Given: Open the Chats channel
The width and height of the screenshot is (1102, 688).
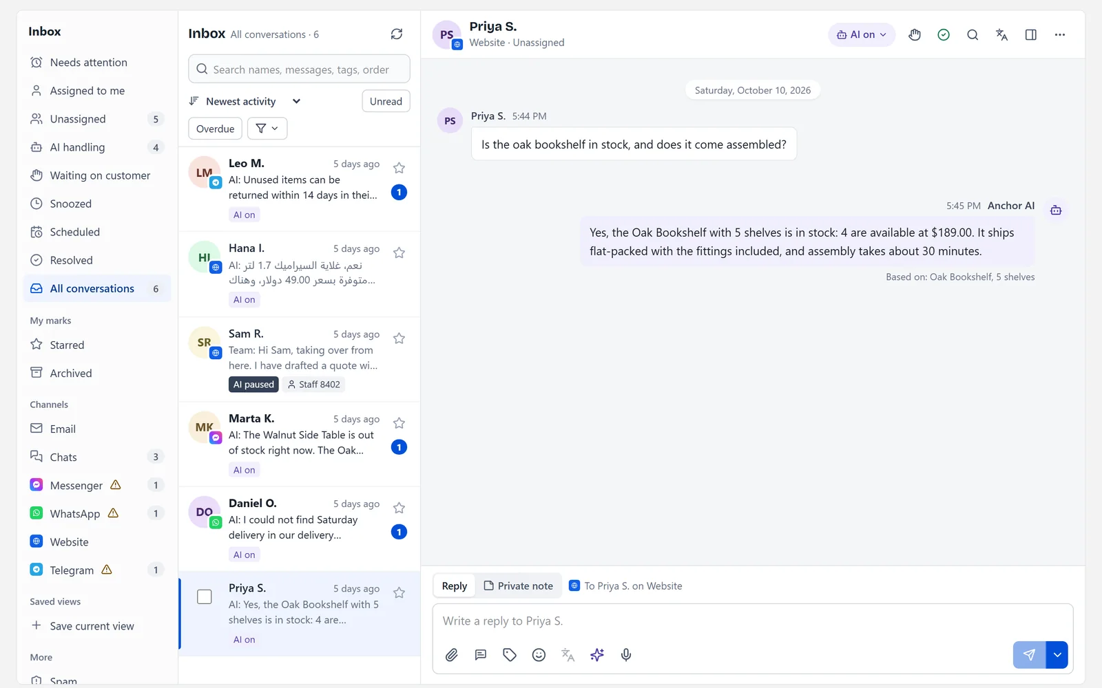Looking at the screenshot, I should pyautogui.click(x=97, y=457).
